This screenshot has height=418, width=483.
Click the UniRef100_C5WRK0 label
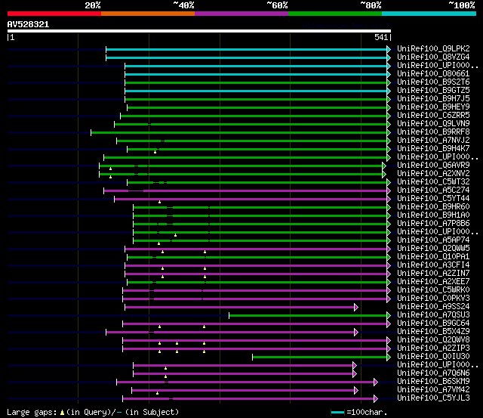(433, 290)
